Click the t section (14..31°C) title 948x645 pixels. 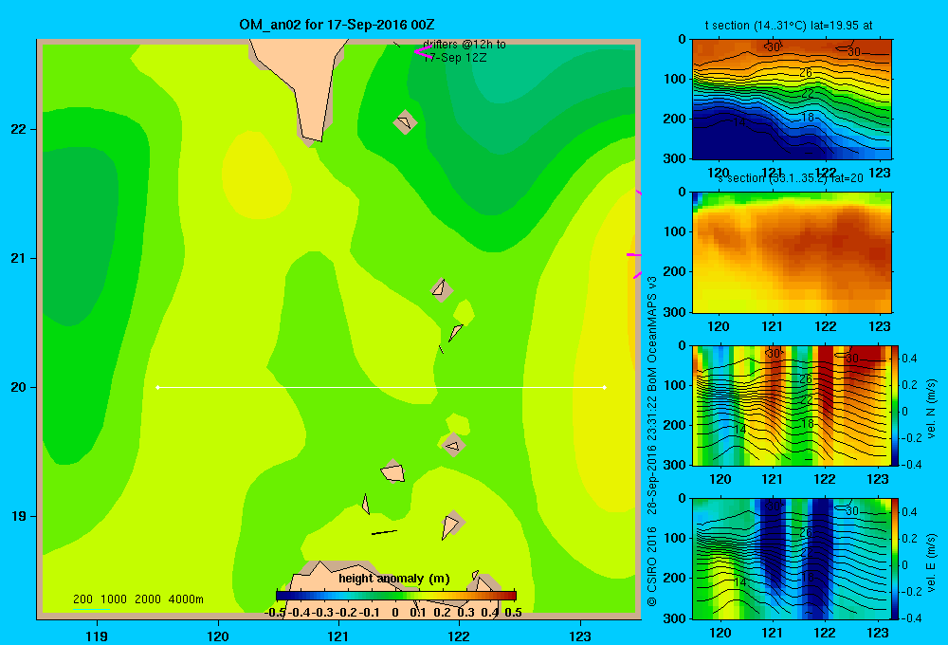coord(789,26)
